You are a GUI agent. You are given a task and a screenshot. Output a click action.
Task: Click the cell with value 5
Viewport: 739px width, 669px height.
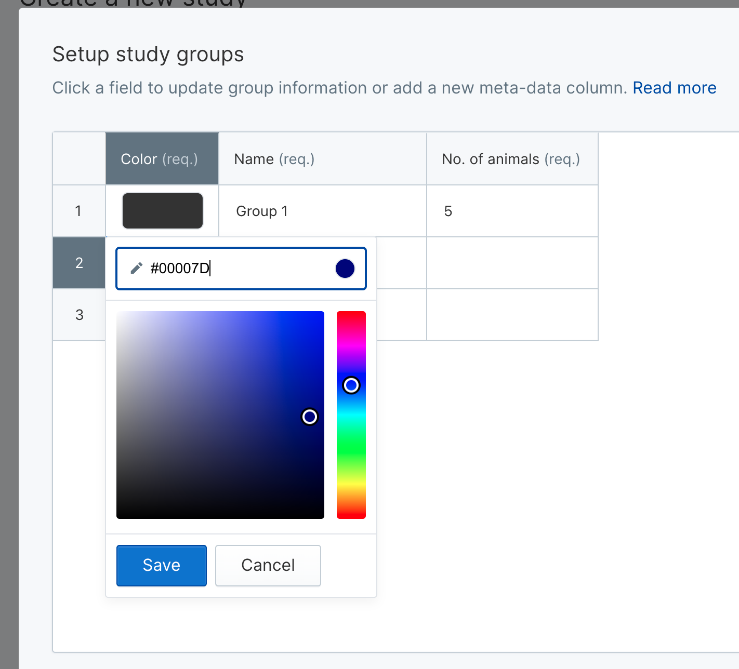coord(512,211)
